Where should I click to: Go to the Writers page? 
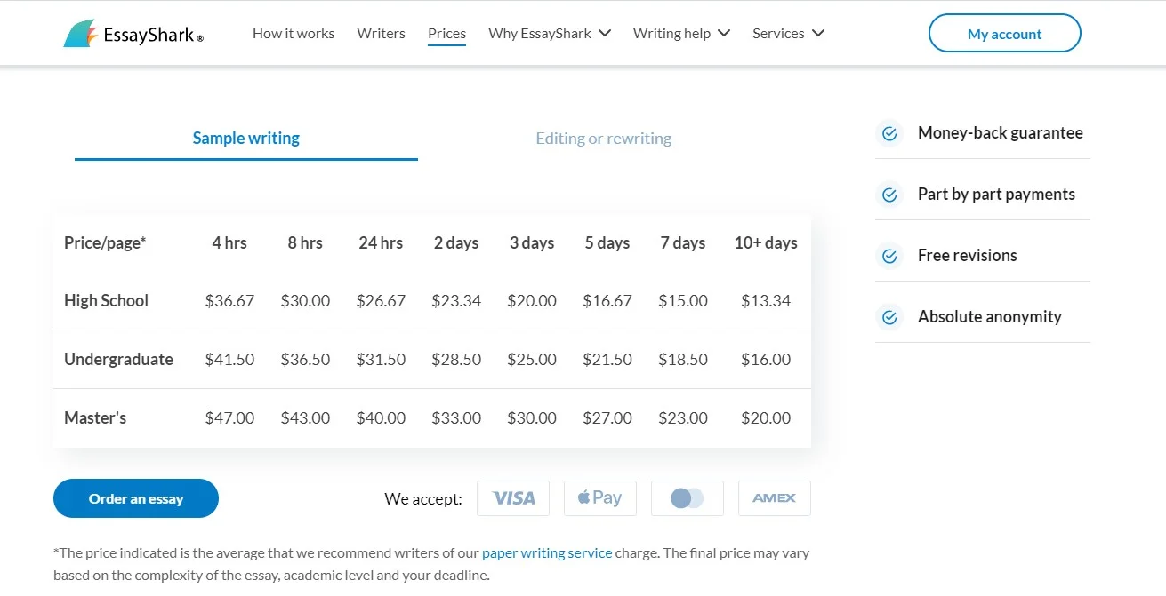tap(381, 34)
